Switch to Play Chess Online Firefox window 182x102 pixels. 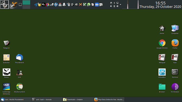click(109, 99)
